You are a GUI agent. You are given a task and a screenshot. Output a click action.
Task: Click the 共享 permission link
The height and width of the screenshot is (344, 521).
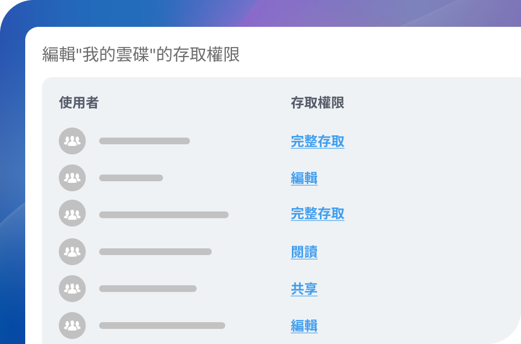pyautogui.click(x=304, y=289)
